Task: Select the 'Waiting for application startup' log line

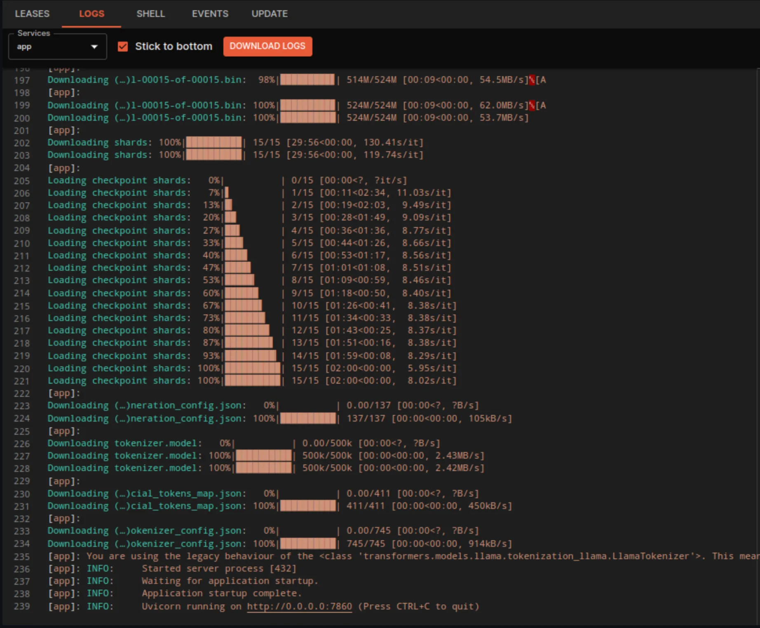Action: (230, 581)
